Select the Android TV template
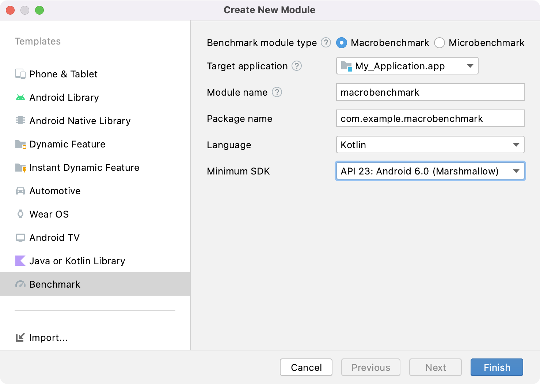This screenshot has width=540, height=384. point(54,237)
